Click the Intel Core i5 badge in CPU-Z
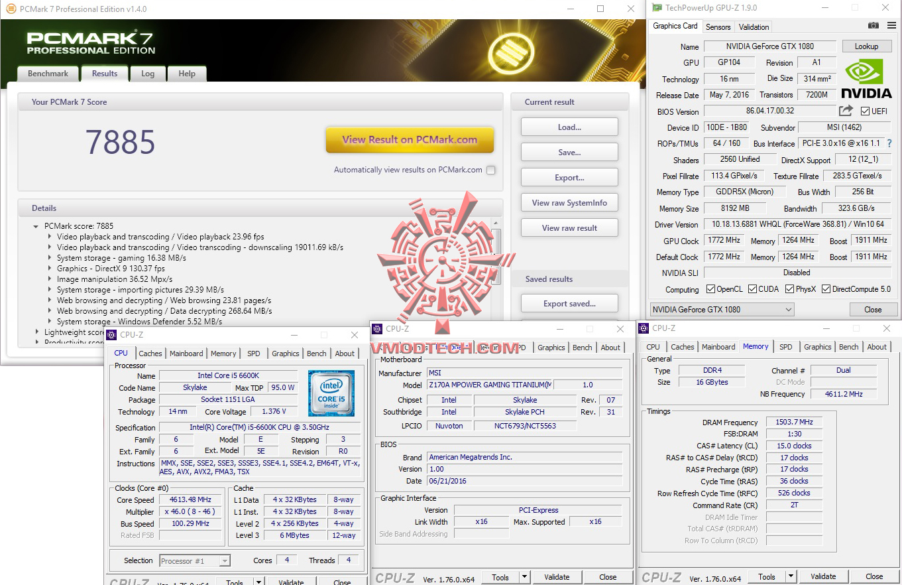Image resolution: width=902 pixels, height=585 pixels. point(331,393)
